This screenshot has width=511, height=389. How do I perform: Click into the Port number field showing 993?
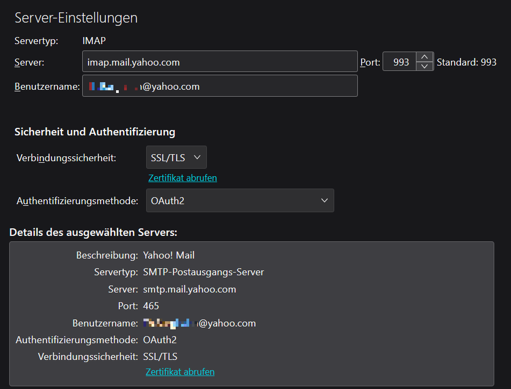[400, 62]
